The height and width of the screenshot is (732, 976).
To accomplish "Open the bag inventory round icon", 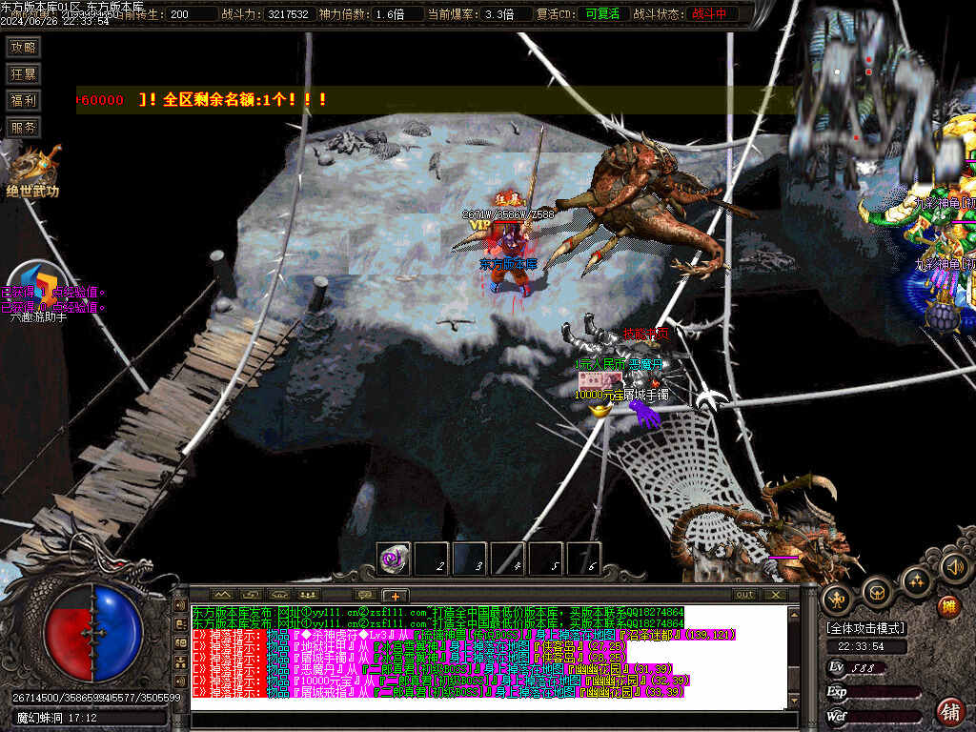I will (877, 592).
